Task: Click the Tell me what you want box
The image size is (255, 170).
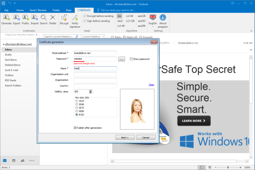Action: [116, 10]
